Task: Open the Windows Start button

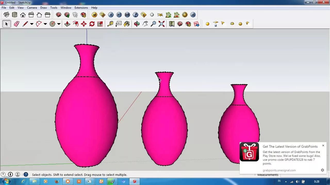Action: (x=6, y=181)
